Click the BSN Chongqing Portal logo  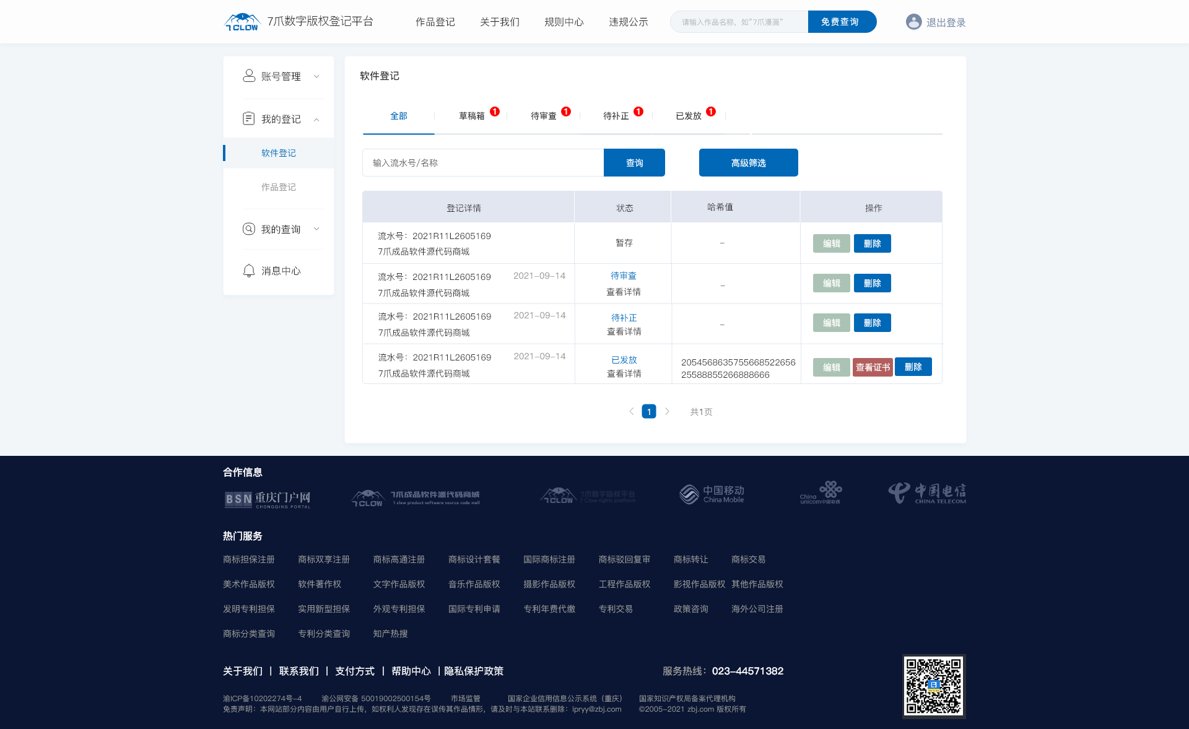pyautogui.click(x=268, y=499)
